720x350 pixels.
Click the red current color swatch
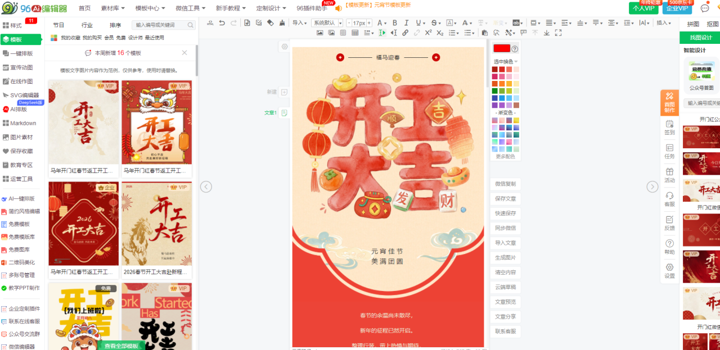click(501, 49)
